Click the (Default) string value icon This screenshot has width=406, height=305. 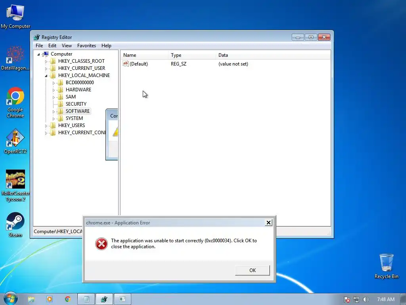pos(126,64)
